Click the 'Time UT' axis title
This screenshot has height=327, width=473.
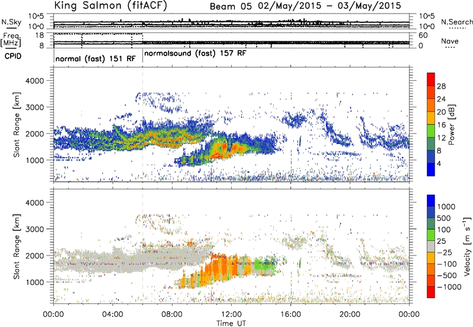pyautogui.click(x=231, y=323)
